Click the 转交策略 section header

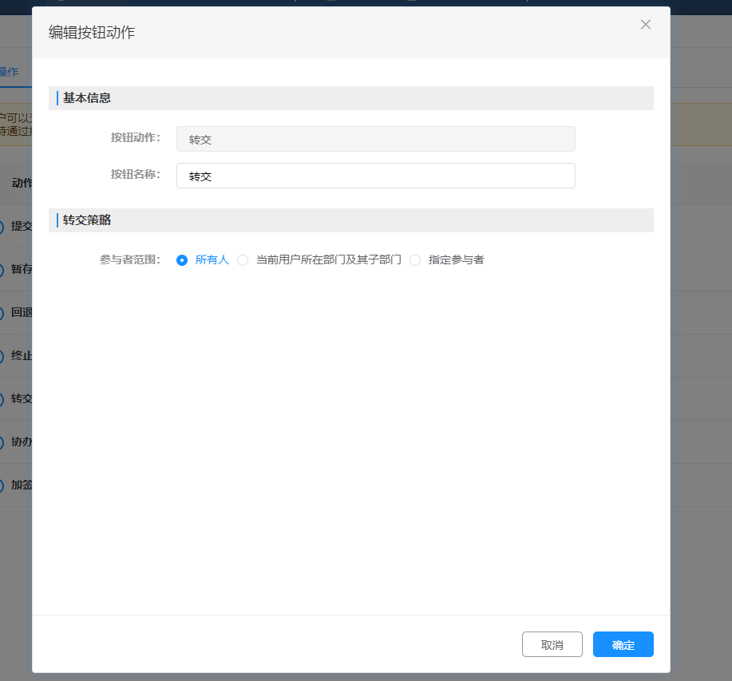click(x=87, y=220)
